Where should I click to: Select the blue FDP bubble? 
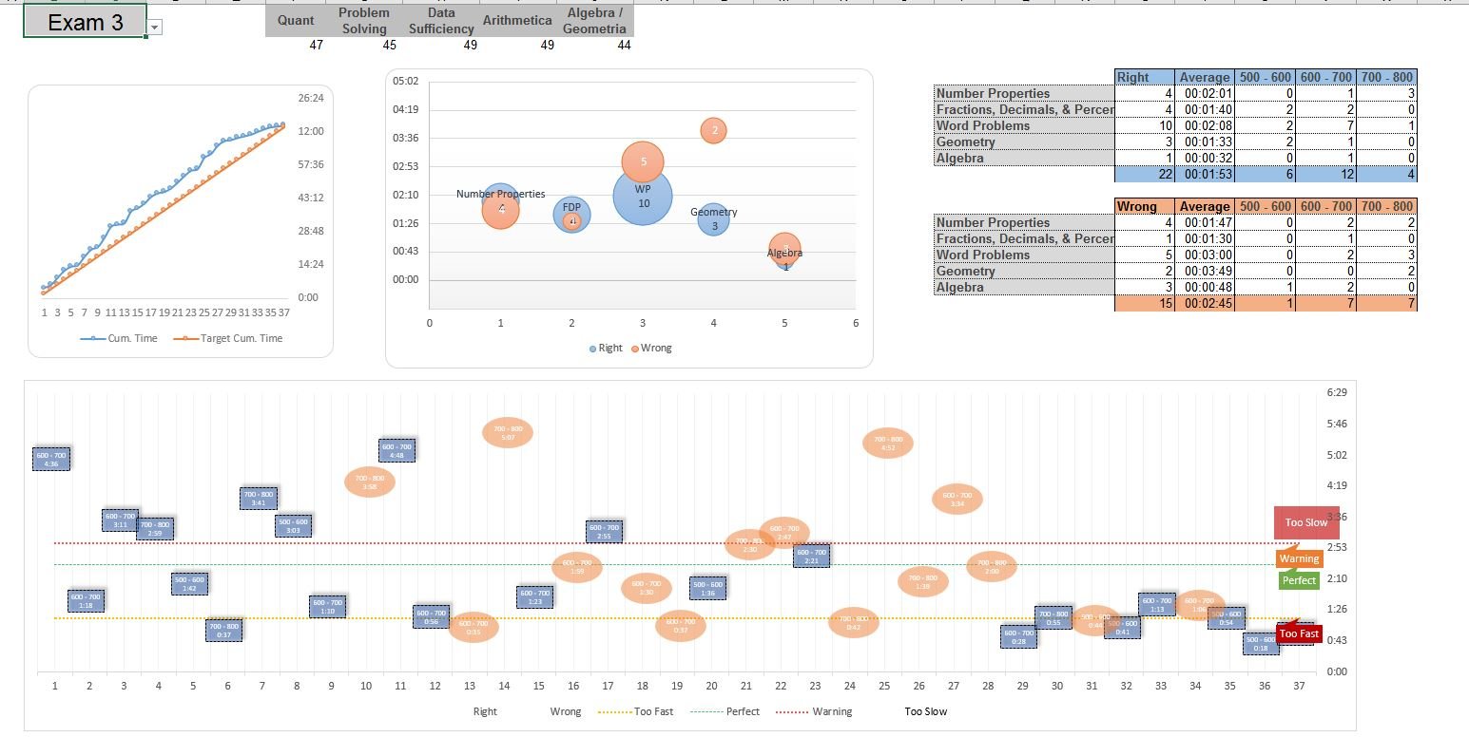coord(571,215)
